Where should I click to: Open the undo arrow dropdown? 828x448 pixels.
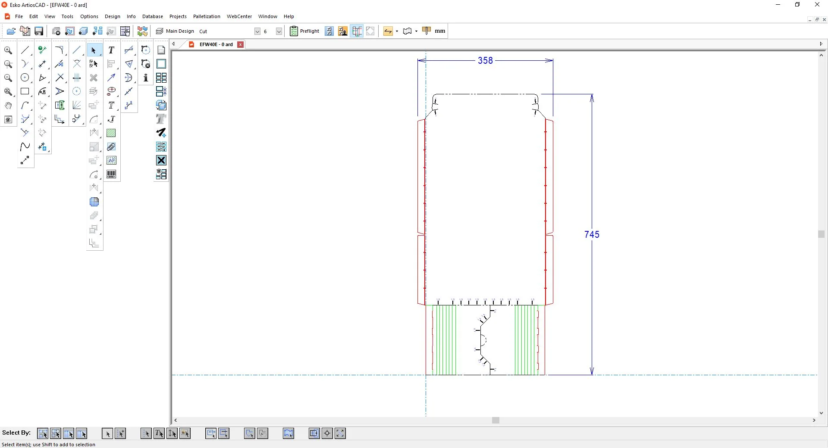[397, 31]
